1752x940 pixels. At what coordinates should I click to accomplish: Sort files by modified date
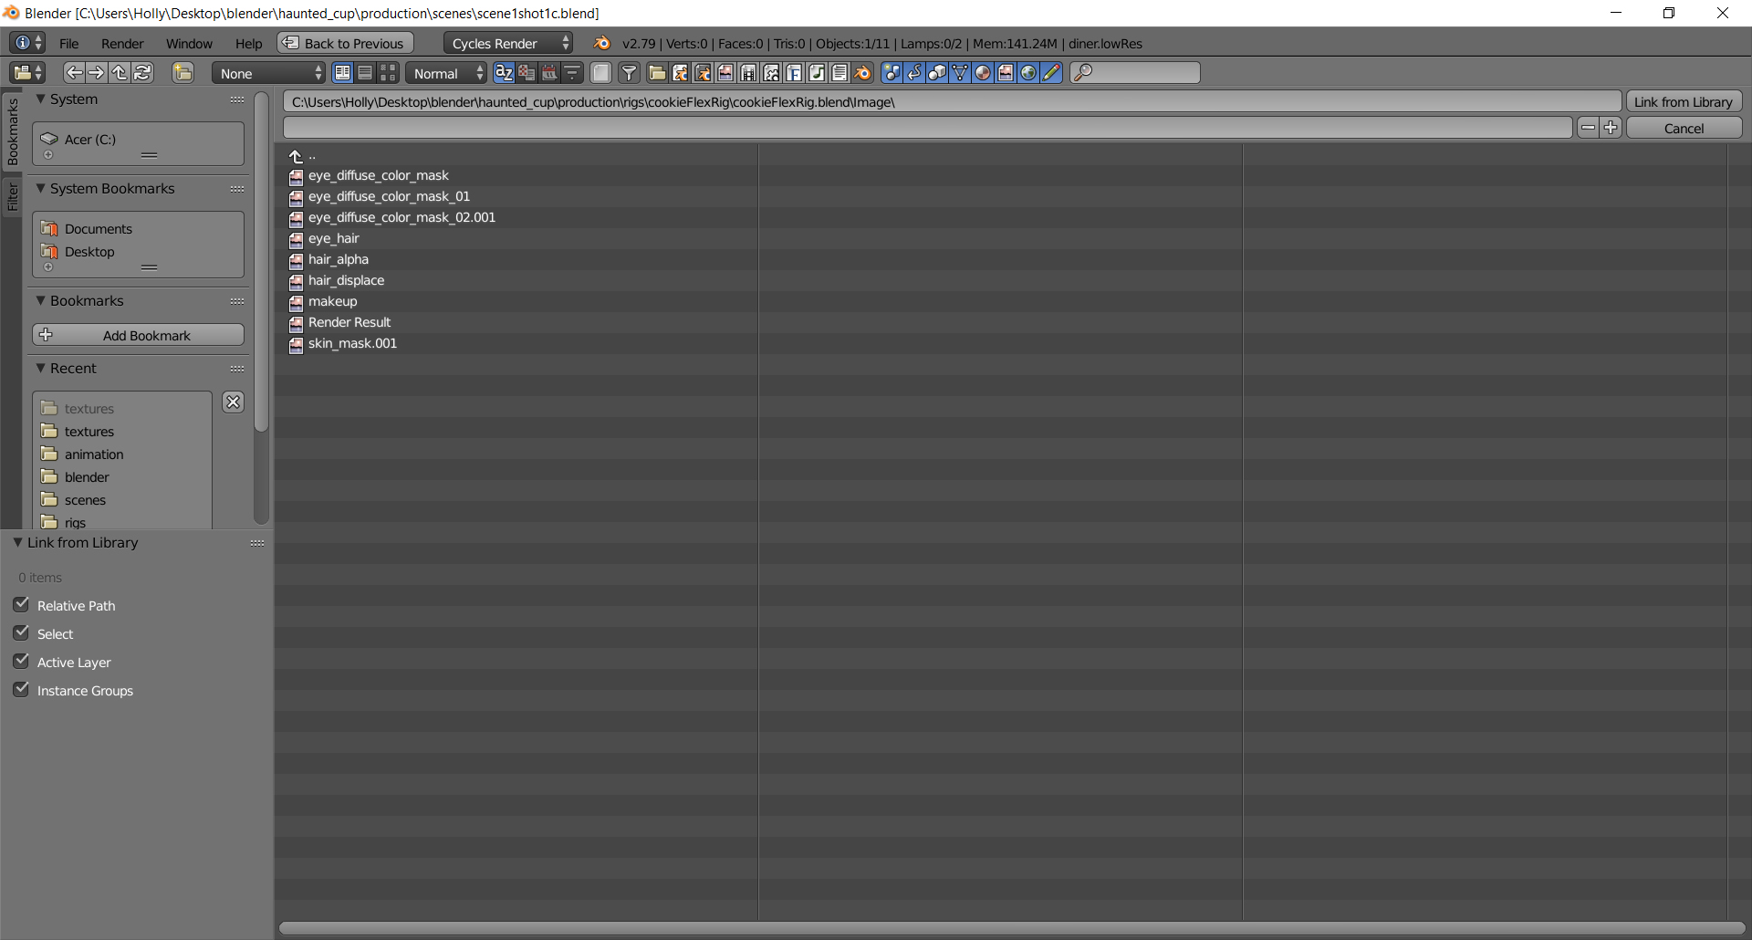[x=549, y=72]
